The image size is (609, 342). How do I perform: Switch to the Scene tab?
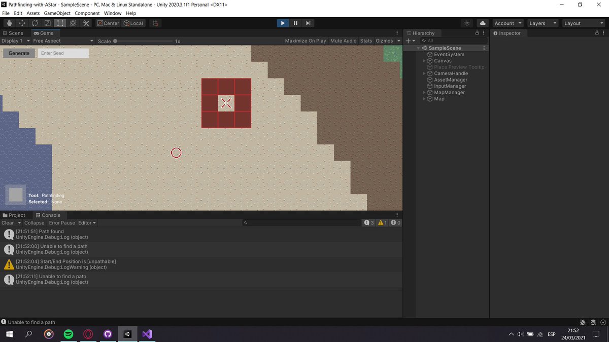13,33
